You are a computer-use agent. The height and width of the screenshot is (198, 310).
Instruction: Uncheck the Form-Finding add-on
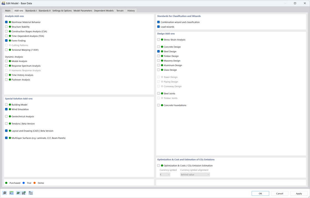click(6, 40)
